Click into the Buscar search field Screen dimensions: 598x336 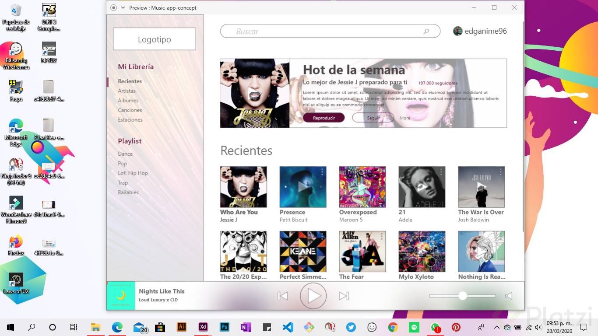coord(330,31)
